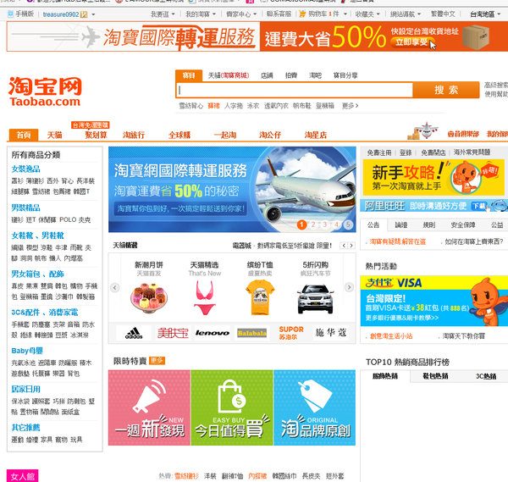The width and height of the screenshot is (508, 482).
Task: Click the red 美肤宝 brand logo
Action: coord(173,333)
